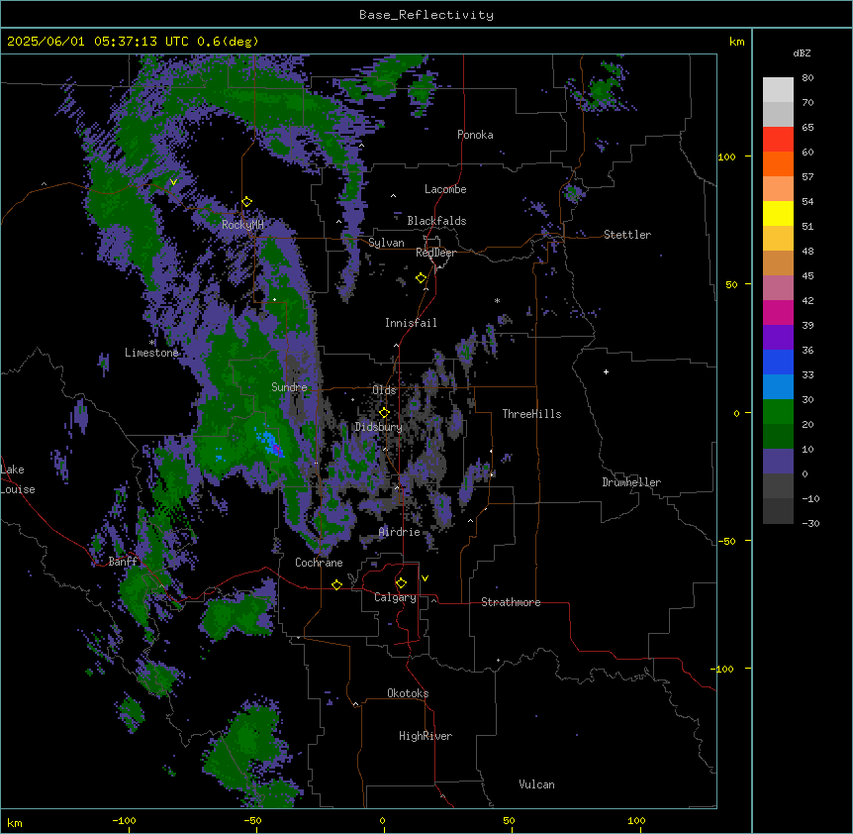Click the royal blue 33-36 dBZ swatch
853x834 pixels.
[778, 362]
